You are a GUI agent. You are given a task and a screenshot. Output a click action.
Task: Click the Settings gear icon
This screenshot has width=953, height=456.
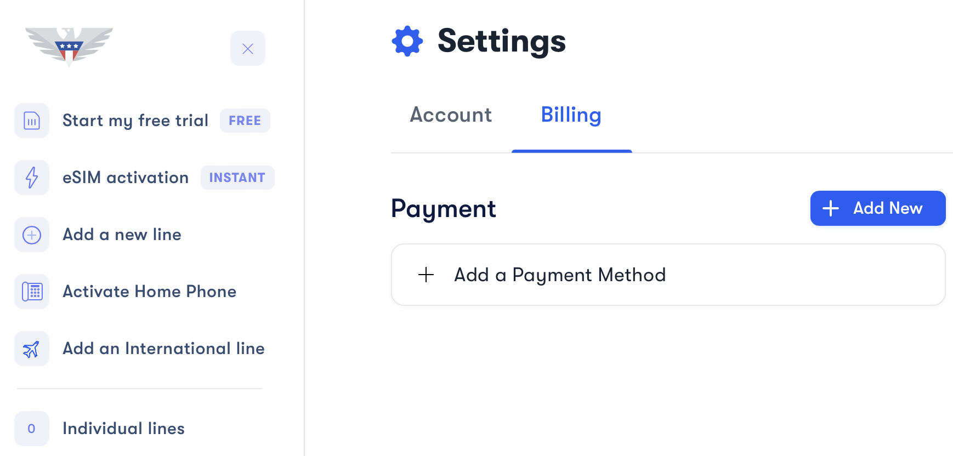407,41
